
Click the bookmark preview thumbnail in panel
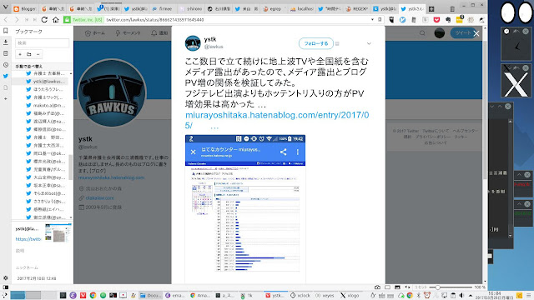(x=58, y=233)
